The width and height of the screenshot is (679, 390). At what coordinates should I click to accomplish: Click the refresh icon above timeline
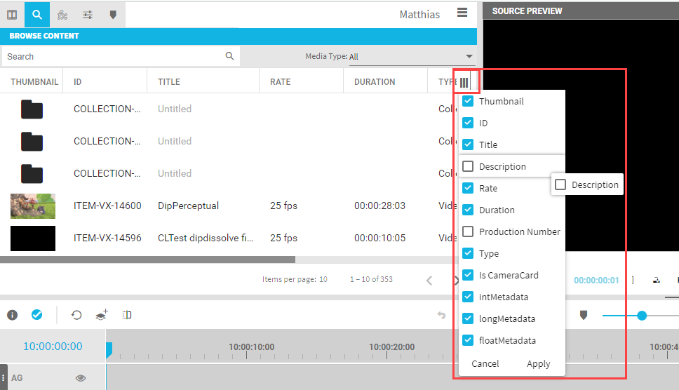76,315
